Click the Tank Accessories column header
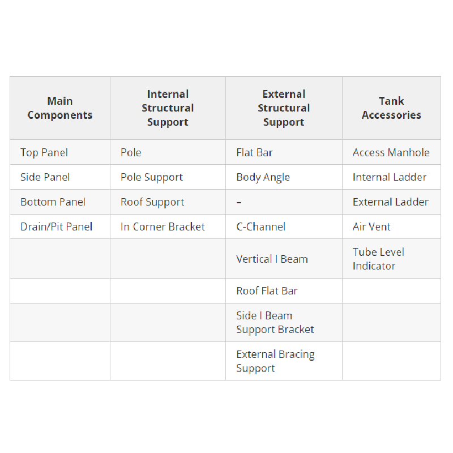 tap(391, 108)
